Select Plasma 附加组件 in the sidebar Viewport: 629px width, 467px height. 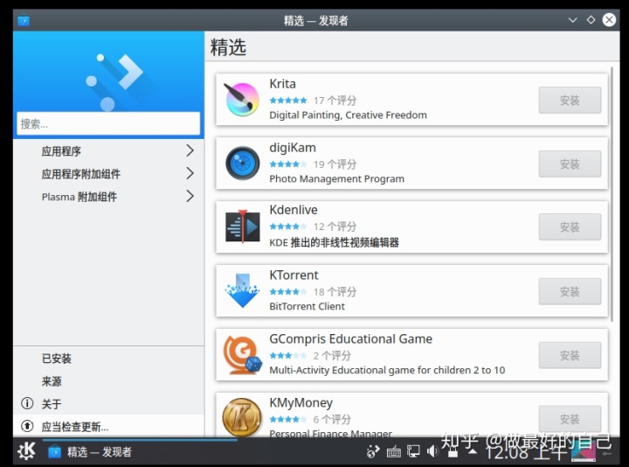click(108, 197)
